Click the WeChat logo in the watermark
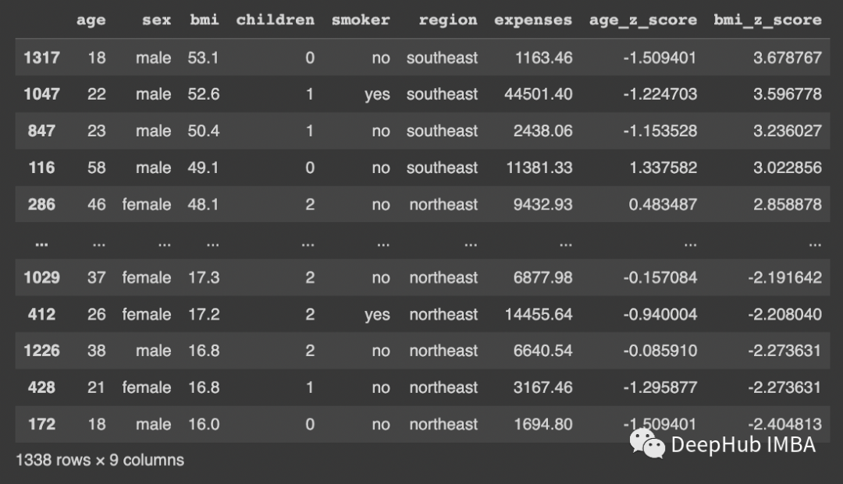Image resolution: width=843 pixels, height=484 pixels. (x=647, y=443)
